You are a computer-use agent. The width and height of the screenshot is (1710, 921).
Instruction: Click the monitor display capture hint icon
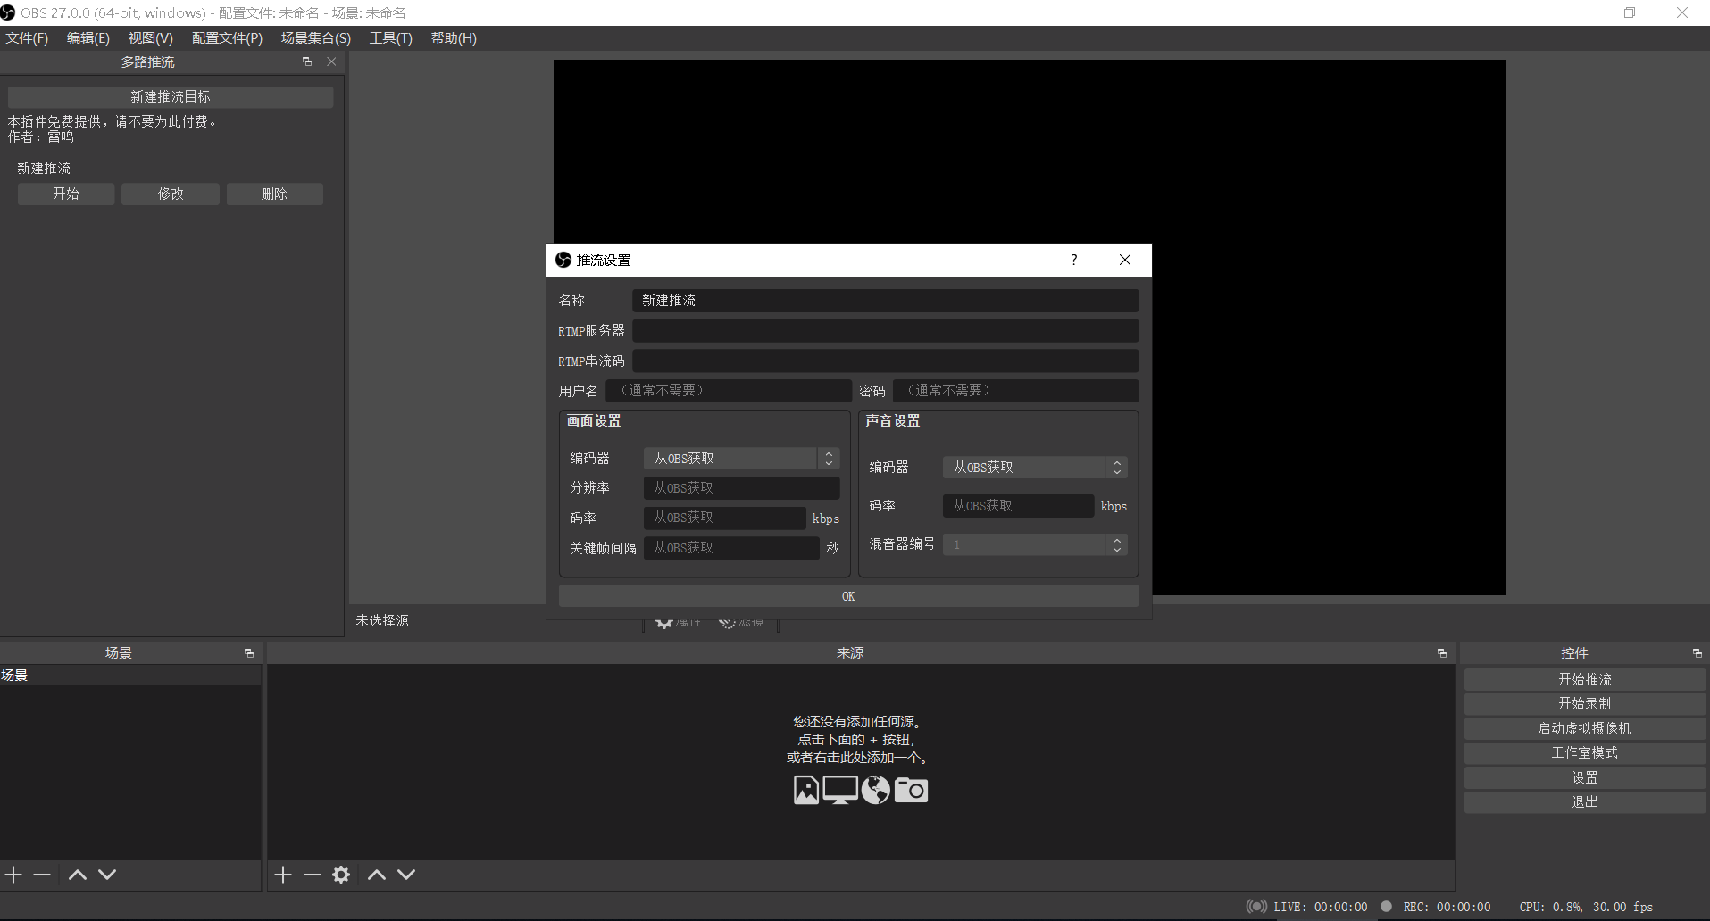[x=839, y=790]
